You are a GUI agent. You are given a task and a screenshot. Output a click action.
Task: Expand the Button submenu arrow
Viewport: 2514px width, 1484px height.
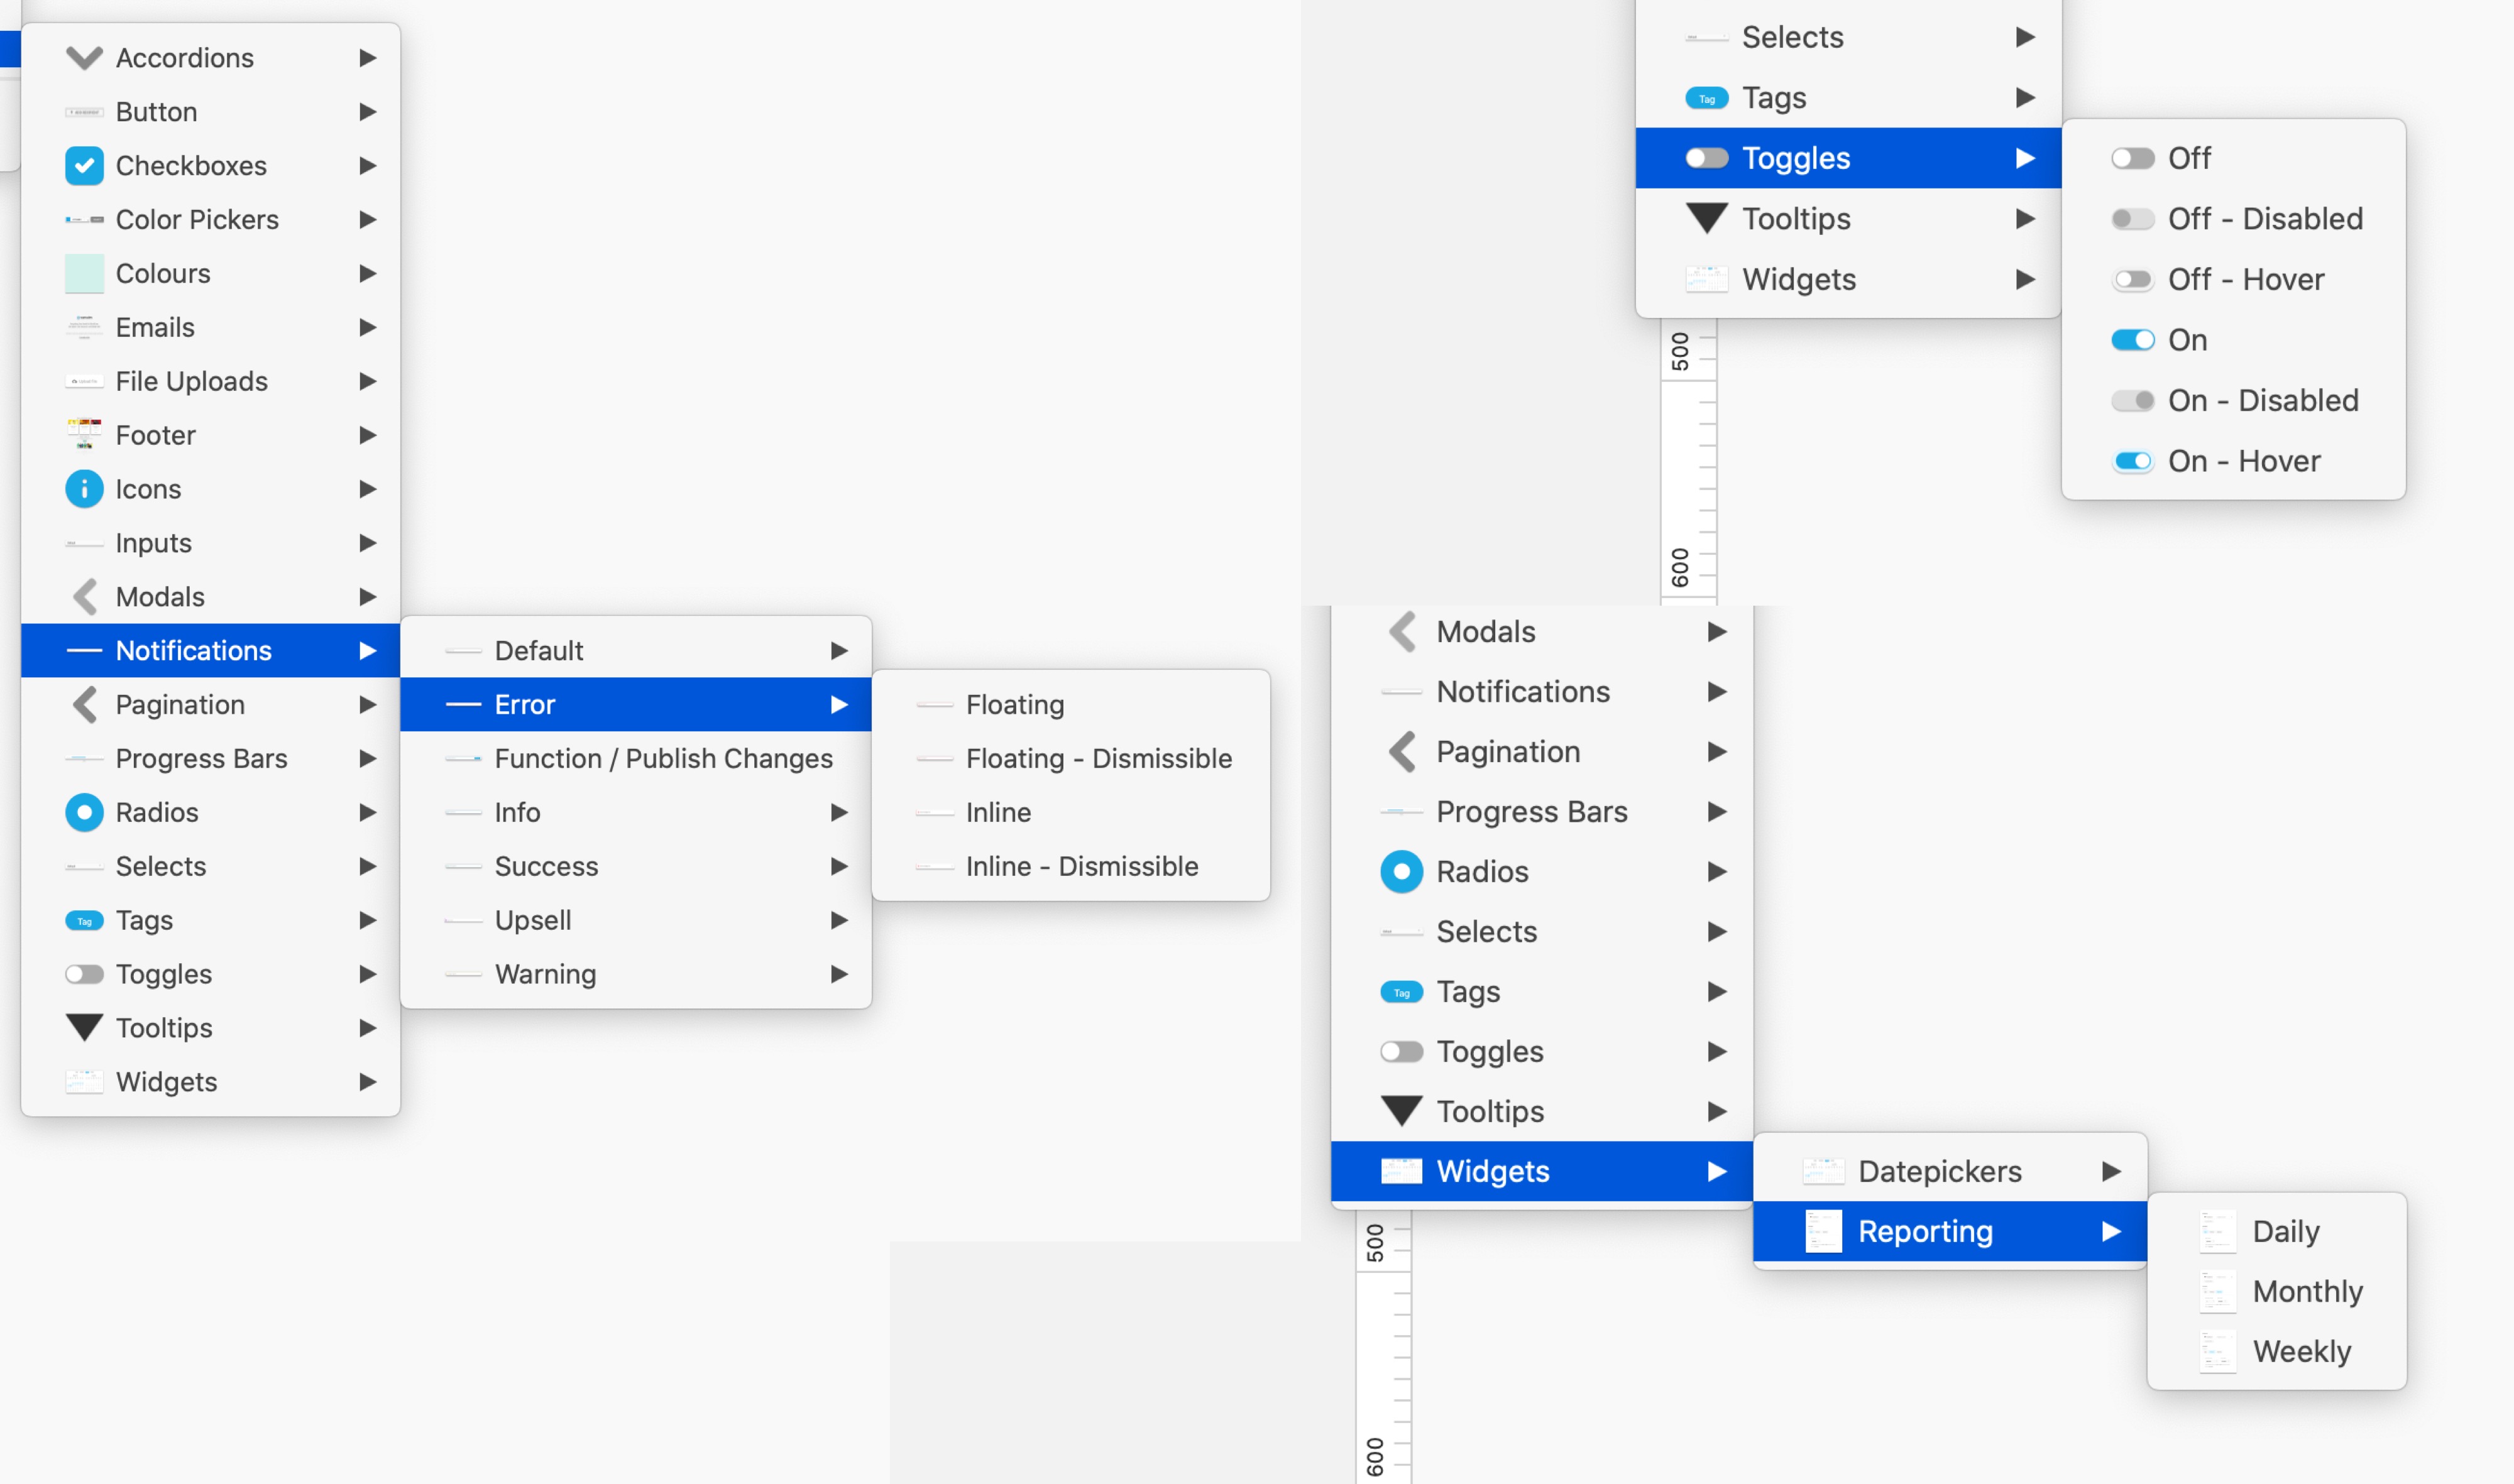(368, 112)
